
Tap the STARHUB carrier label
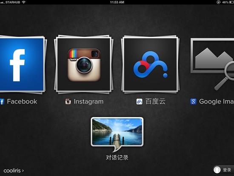pyautogui.click(x=12, y=2)
